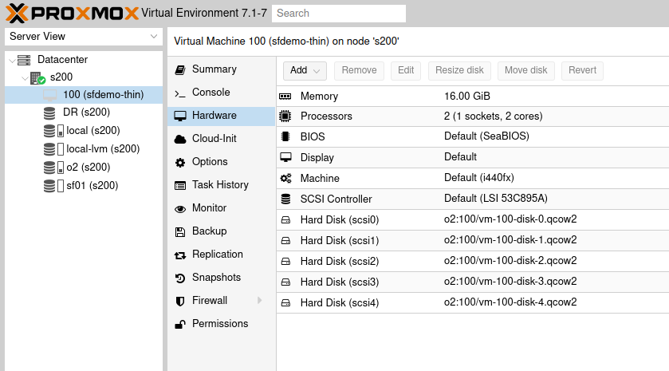The width and height of the screenshot is (669, 371).
Task: Open the Add hardware dropdown
Action: pyautogui.click(x=305, y=70)
